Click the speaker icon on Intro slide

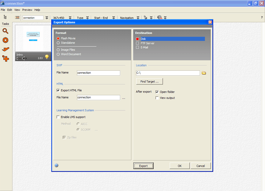tap(24, 58)
